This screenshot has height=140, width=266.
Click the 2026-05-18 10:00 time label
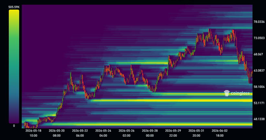pos(33,133)
